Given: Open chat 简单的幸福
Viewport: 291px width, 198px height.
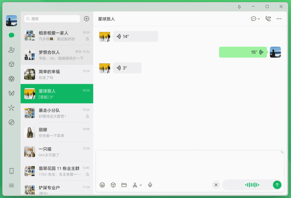Looking at the screenshot, I should 57,74.
